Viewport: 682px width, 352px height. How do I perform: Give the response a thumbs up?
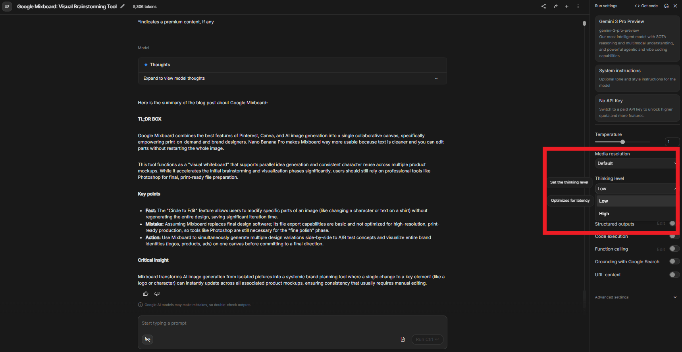(x=146, y=294)
